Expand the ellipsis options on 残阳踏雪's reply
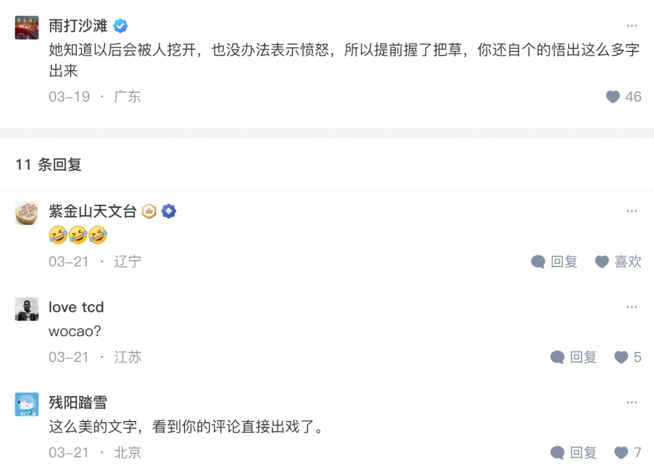This screenshot has height=464, width=654. (x=632, y=403)
